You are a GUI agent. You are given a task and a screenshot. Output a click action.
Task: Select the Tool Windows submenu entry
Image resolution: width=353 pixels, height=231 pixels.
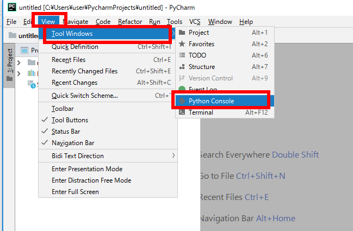coord(108,34)
